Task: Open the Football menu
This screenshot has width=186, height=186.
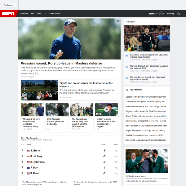Action: click(x=24, y=14)
